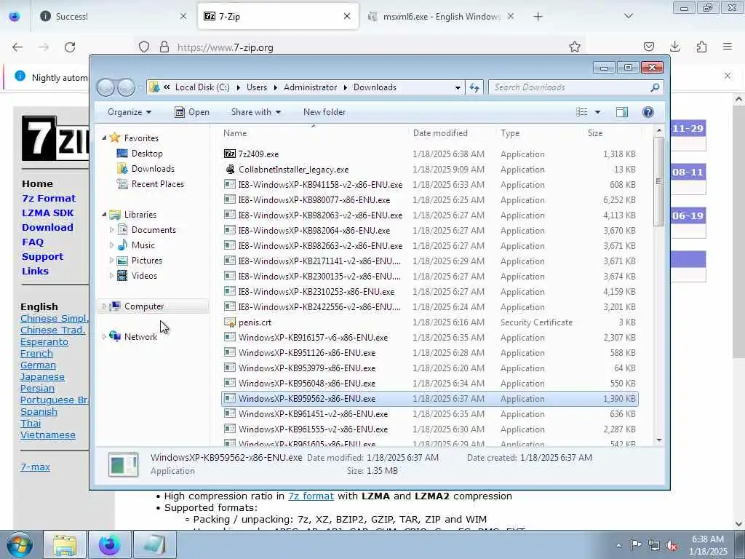The image size is (745, 559).
Task: Switch to the msxml6.exe browser tab
Action: pyautogui.click(x=441, y=16)
